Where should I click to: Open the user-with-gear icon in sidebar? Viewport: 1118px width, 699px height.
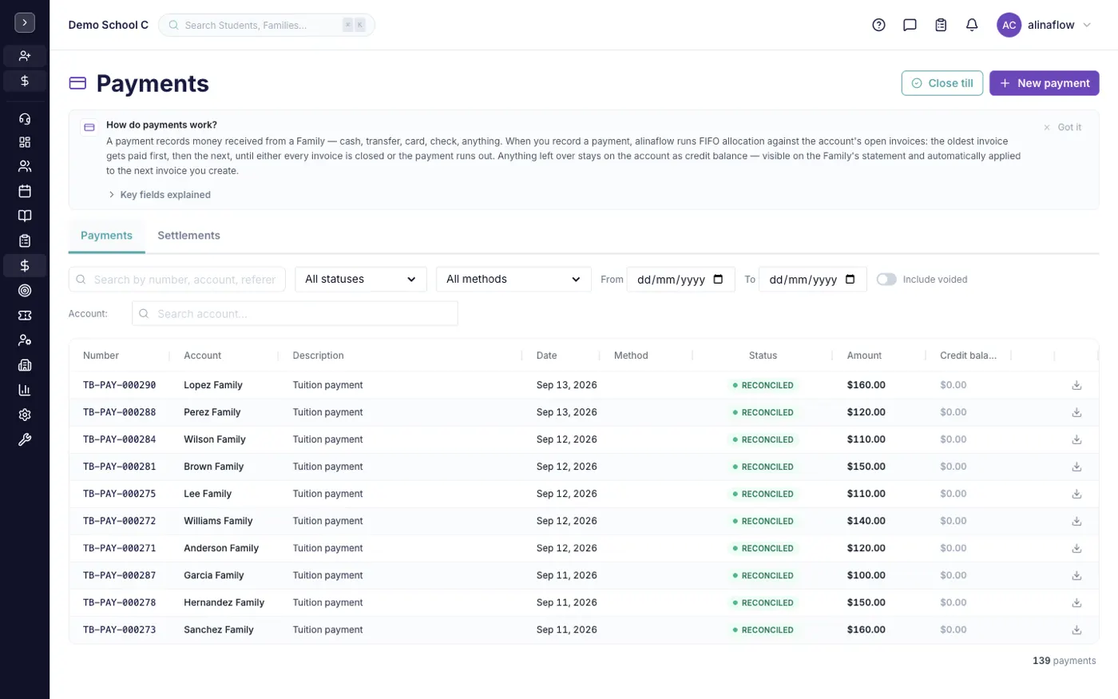(25, 340)
